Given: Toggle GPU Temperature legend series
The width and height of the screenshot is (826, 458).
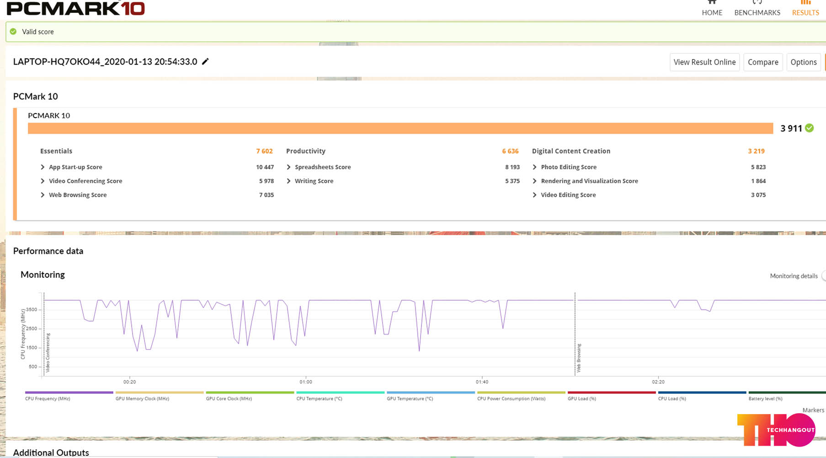Looking at the screenshot, I should (431, 396).
